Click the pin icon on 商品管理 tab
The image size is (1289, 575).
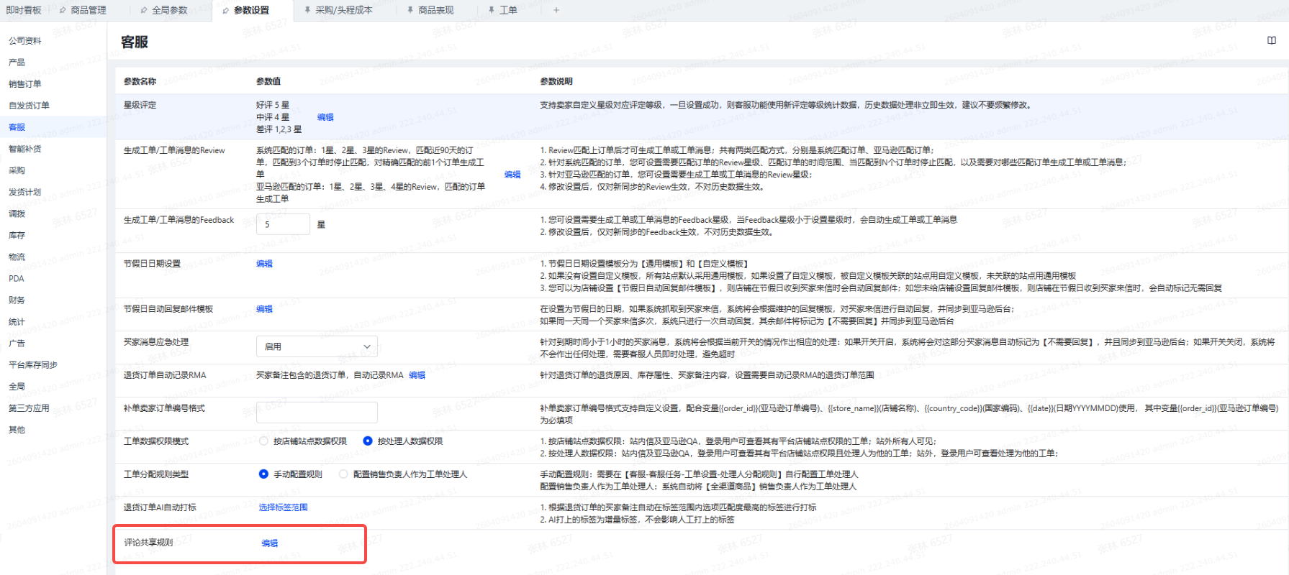(x=63, y=10)
